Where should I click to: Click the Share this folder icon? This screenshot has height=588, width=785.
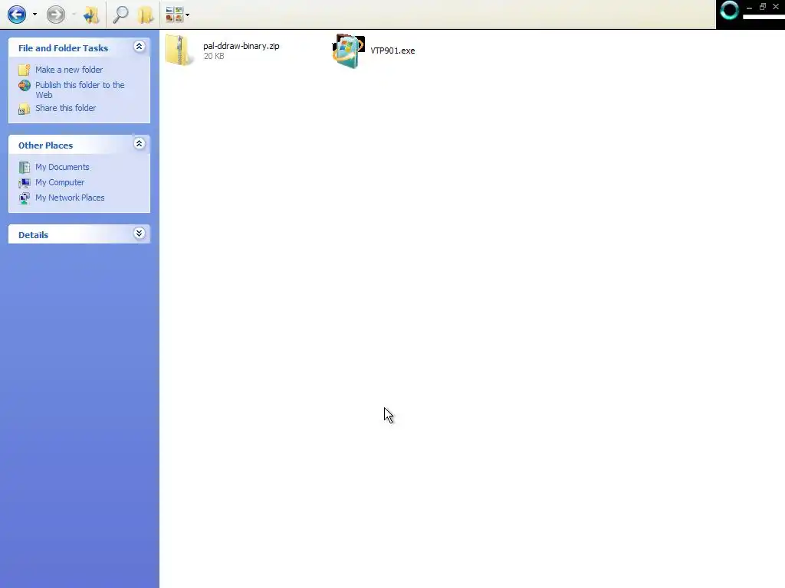pos(24,109)
